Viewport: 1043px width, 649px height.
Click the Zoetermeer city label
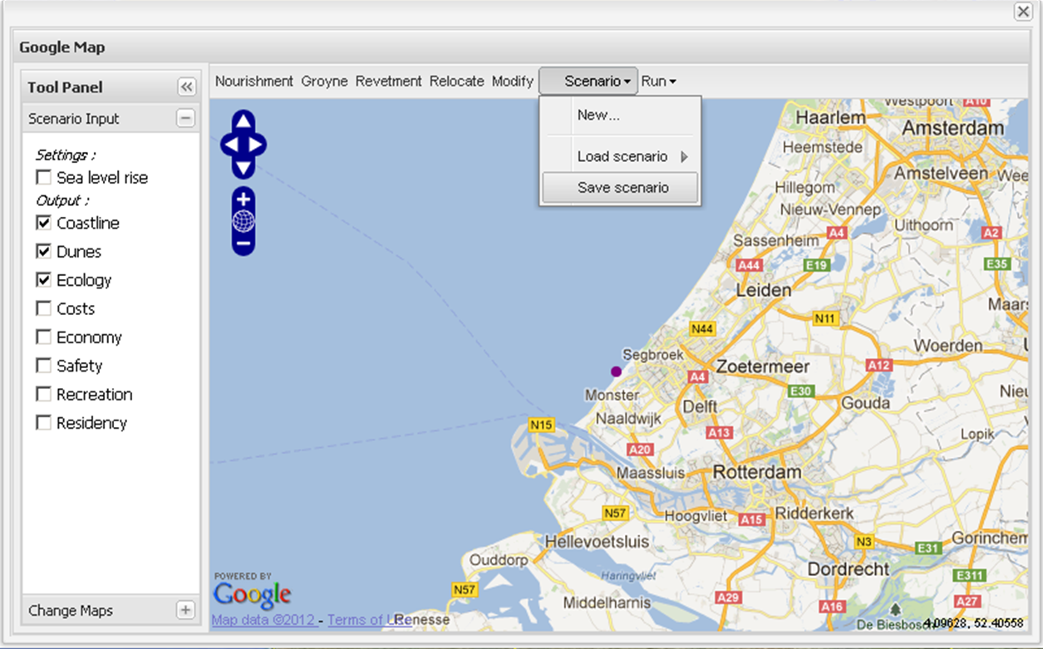[763, 366]
